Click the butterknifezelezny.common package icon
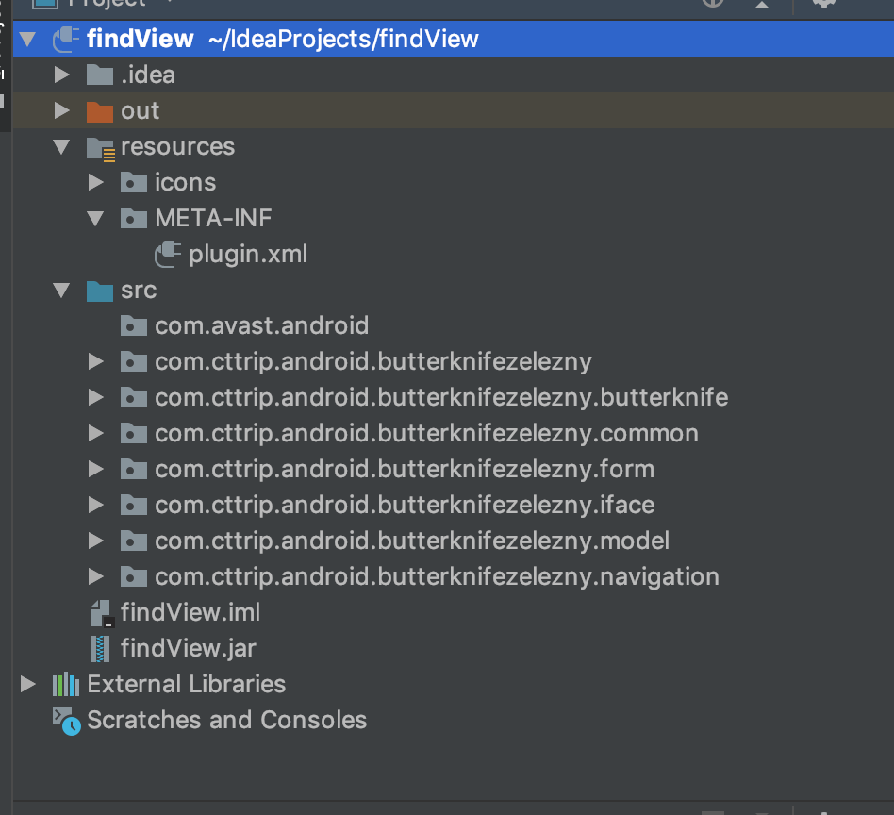Image resolution: width=894 pixels, height=815 pixels. [134, 434]
